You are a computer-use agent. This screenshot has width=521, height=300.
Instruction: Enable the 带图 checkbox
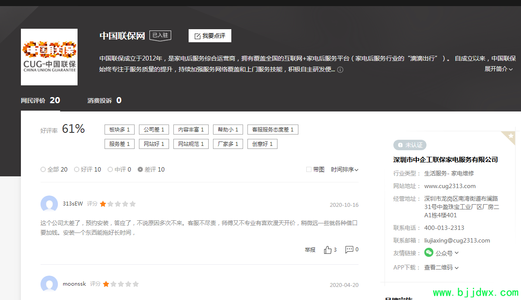click(309, 169)
